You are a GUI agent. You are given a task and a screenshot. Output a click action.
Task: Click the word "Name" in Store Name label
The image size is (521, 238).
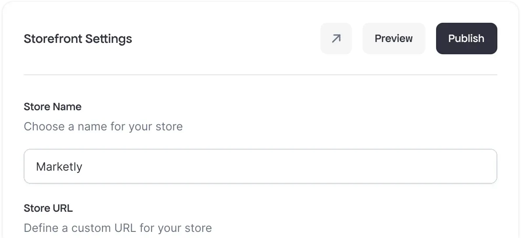click(67, 107)
